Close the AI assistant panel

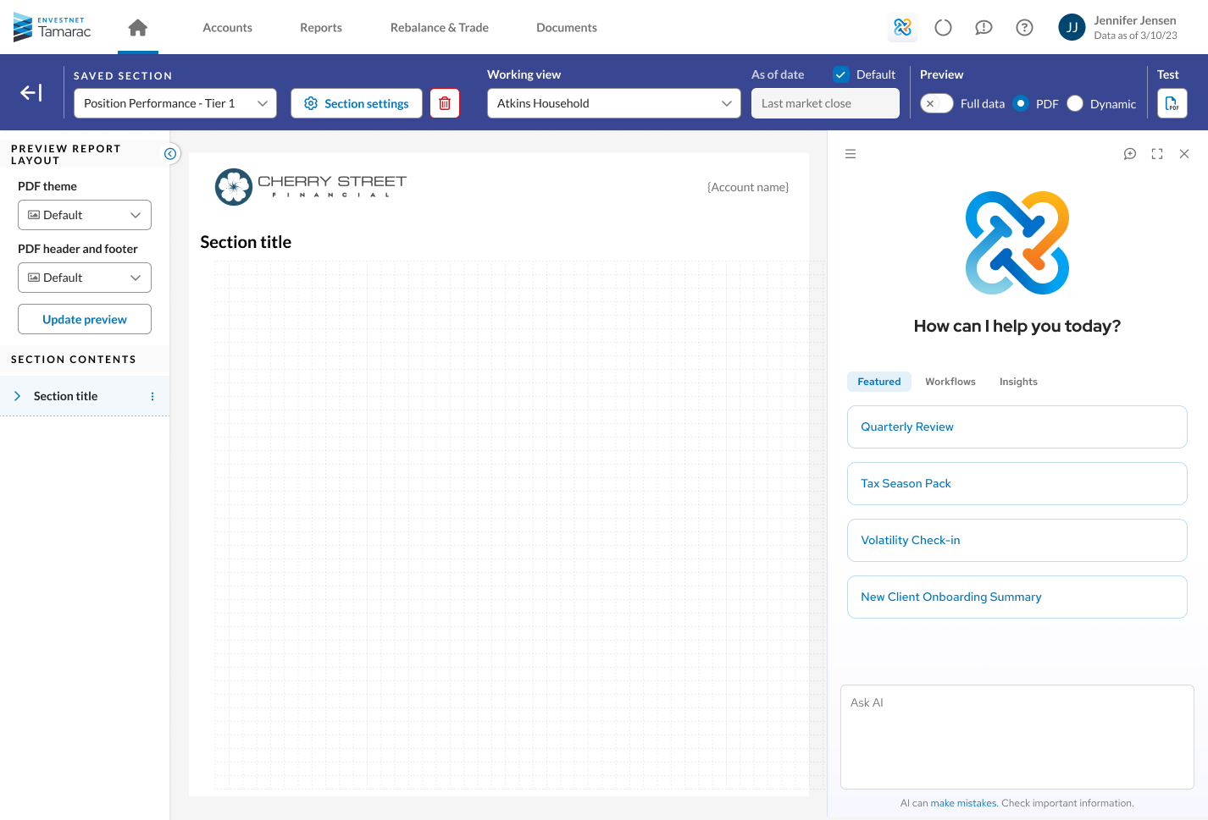pyautogui.click(x=1184, y=154)
